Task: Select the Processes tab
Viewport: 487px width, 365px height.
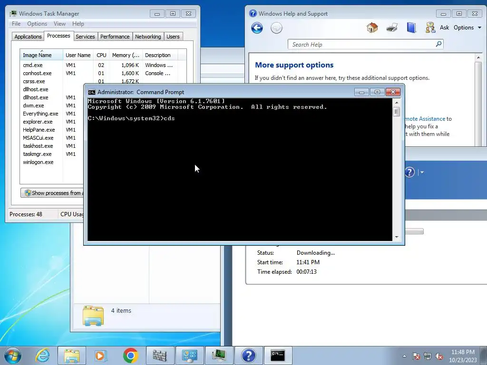Action: pos(58,36)
